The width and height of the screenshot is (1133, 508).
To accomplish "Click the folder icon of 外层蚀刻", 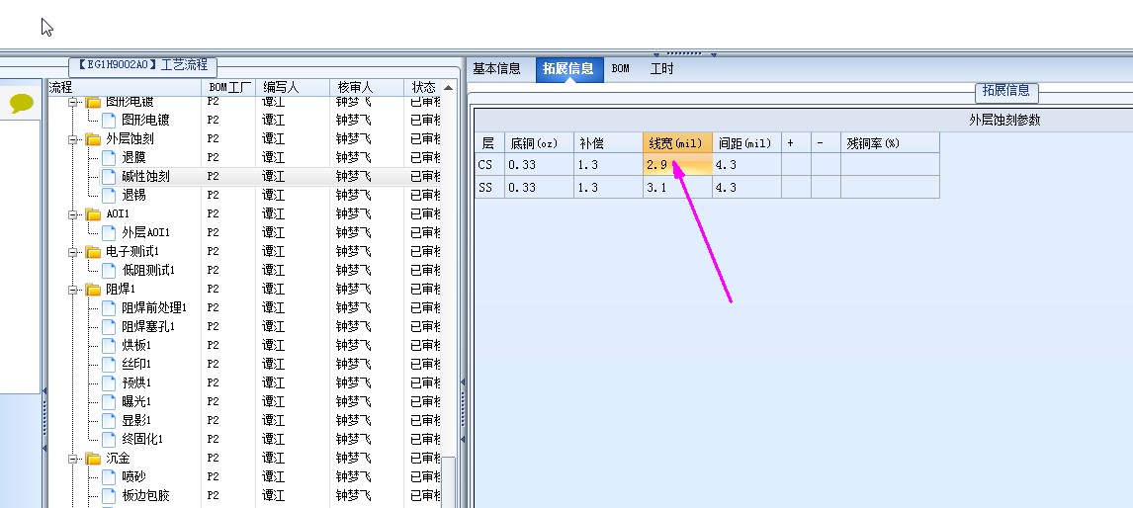I will (x=93, y=138).
